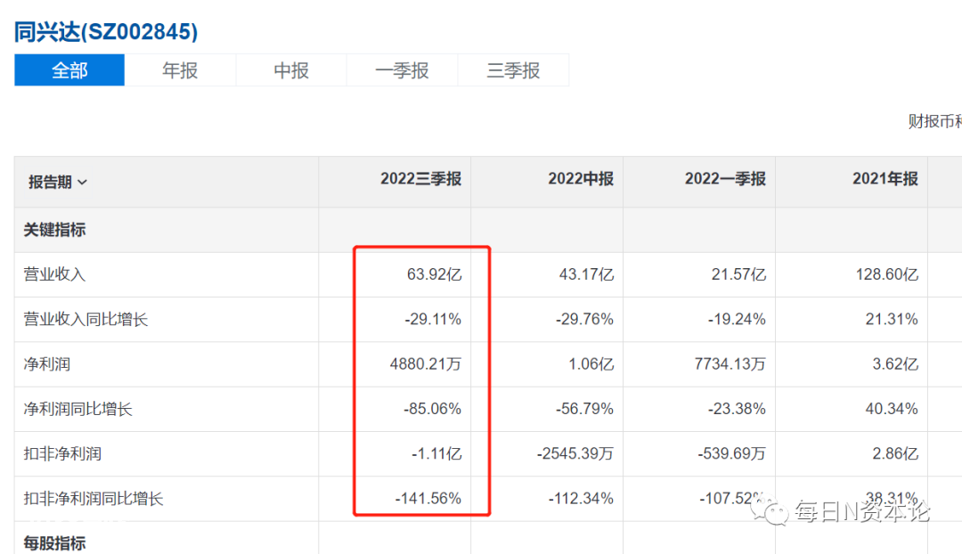
Task: Click the 2.86亿 value
Action: tap(895, 453)
